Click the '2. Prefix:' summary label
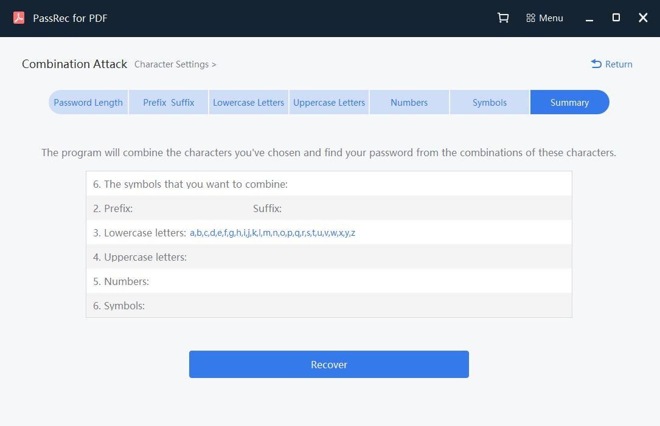Viewport: 660px width, 426px height. coord(113,208)
